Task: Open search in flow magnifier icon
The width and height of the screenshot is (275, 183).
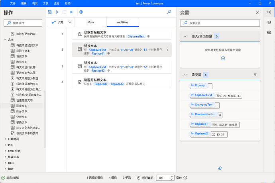Action: pyautogui.click(x=169, y=12)
